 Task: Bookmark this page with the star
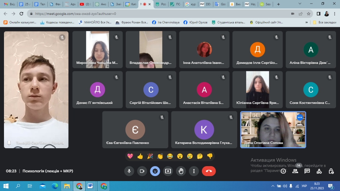point(308,14)
